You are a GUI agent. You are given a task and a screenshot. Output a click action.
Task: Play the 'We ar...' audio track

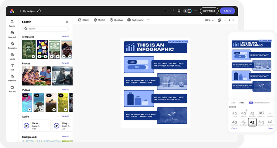(27, 126)
